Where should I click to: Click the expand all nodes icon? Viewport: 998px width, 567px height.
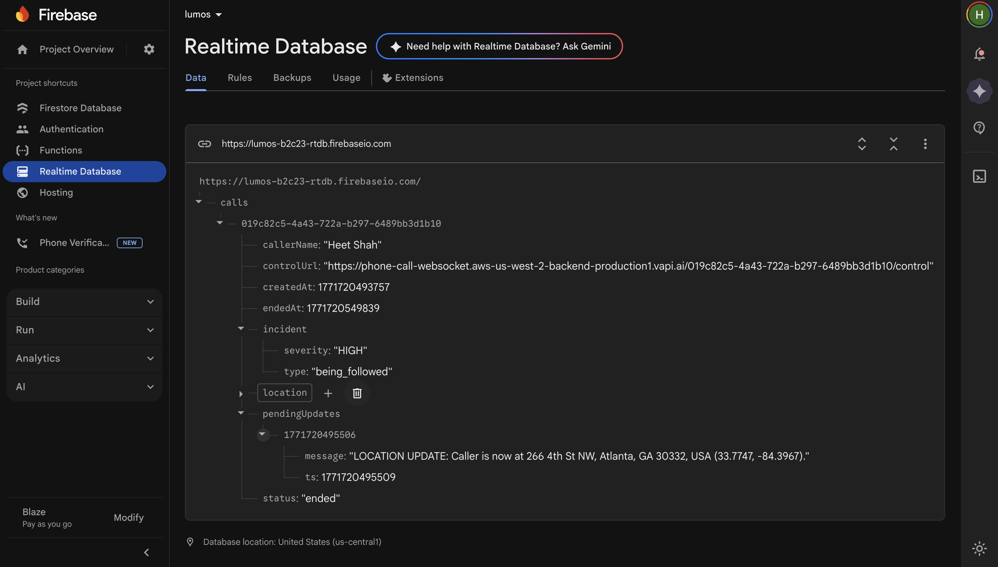tap(862, 144)
